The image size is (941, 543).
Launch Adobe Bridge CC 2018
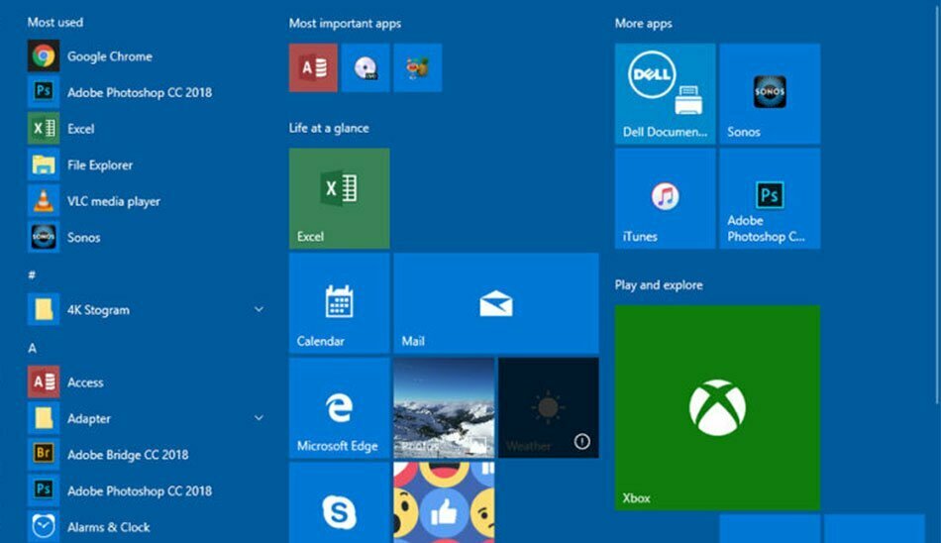coord(127,455)
